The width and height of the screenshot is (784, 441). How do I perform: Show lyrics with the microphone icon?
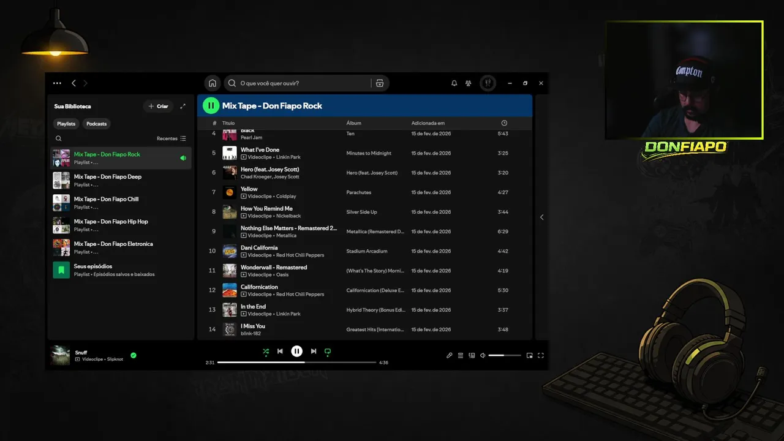click(x=449, y=355)
